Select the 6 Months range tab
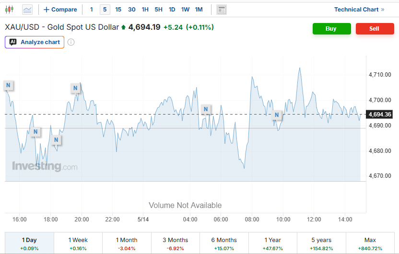Screen dimensions: 399x254 [224, 243]
